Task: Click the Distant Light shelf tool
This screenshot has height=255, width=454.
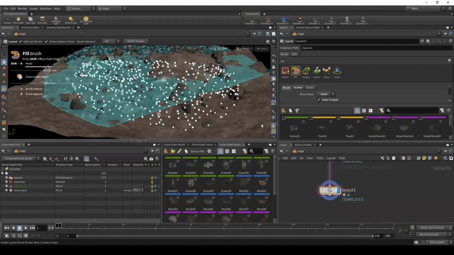Action: [x=71, y=19]
